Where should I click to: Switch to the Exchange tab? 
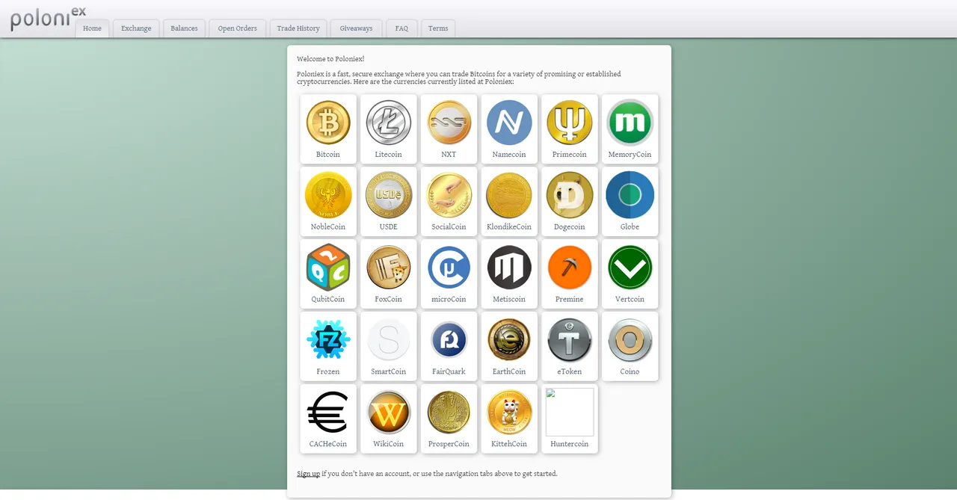(136, 28)
